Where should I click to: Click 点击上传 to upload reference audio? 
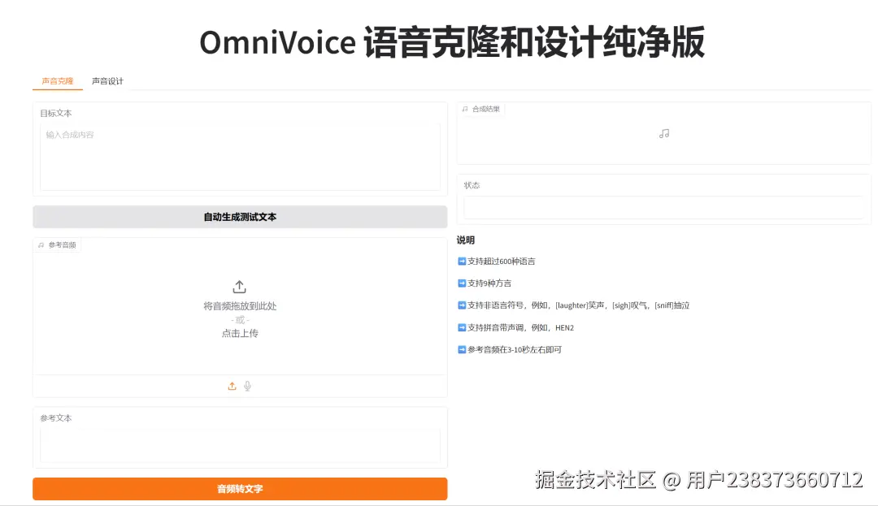point(240,333)
